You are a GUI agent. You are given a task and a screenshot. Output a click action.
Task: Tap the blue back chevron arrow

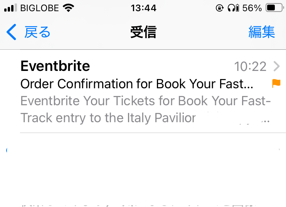[11, 32]
